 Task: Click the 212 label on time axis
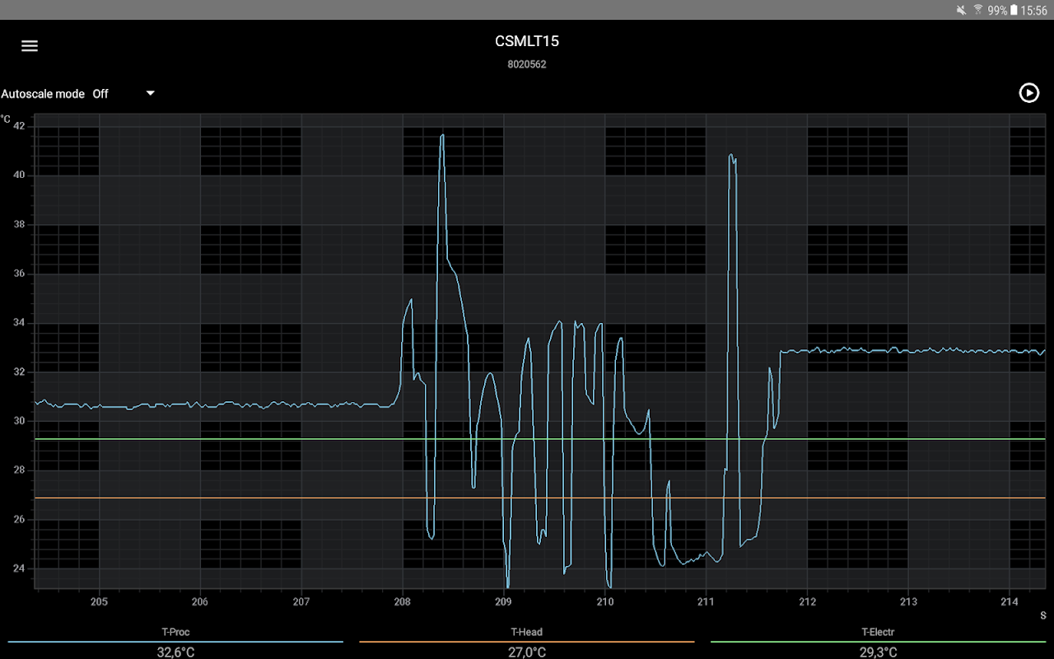coord(807,601)
